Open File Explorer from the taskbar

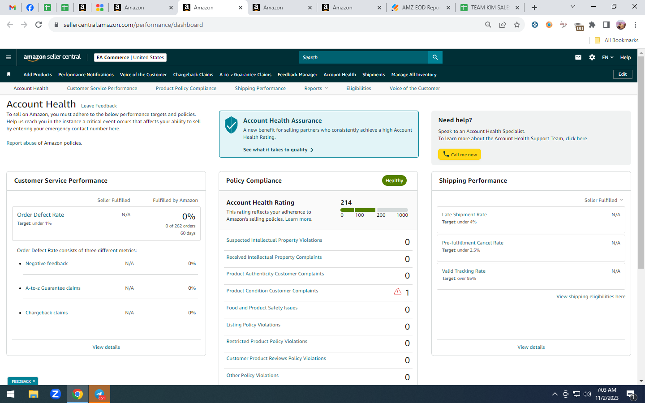[34, 394]
